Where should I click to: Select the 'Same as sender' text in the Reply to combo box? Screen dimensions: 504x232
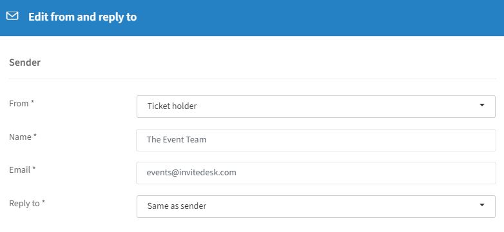click(177, 206)
